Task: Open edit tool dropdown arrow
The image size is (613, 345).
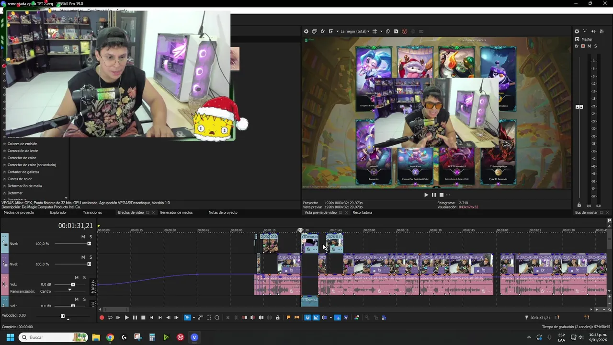Action: (x=193, y=317)
